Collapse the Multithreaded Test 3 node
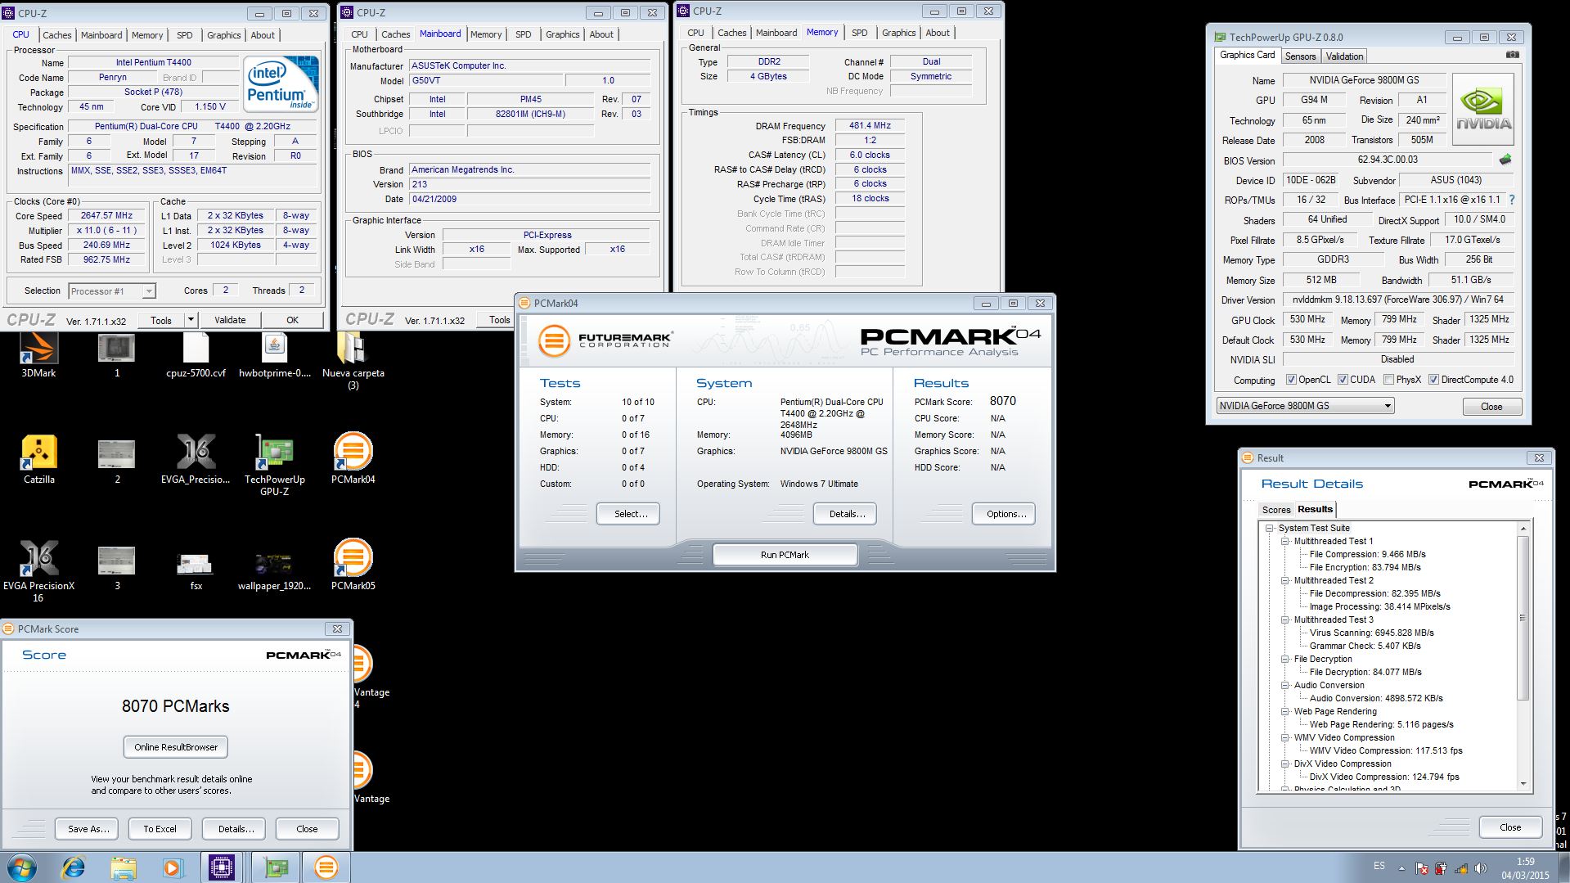Viewport: 1570px width, 883px height. 1285,620
